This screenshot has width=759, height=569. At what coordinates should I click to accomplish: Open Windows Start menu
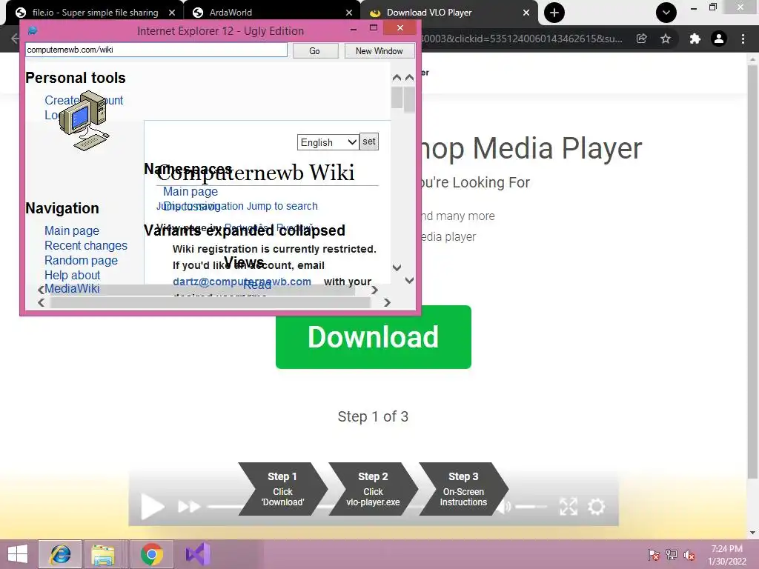coord(18,554)
